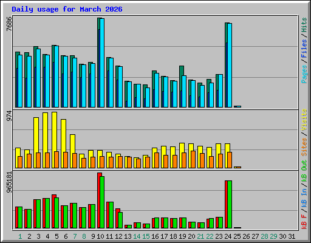Image resolution: width=311 pixels, height=243 pixels.
Task: Select day 13 on the x-axis
Action: pyautogui.click(x=128, y=236)
